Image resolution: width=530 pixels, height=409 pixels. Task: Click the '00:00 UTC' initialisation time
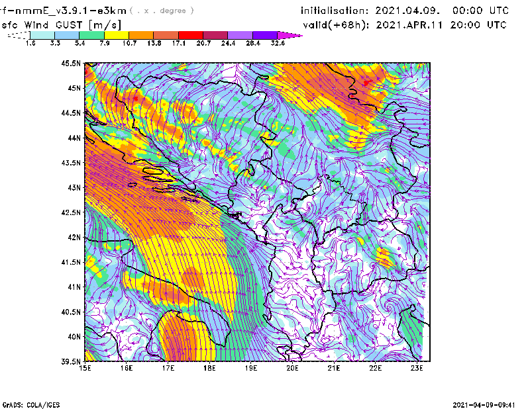point(481,11)
